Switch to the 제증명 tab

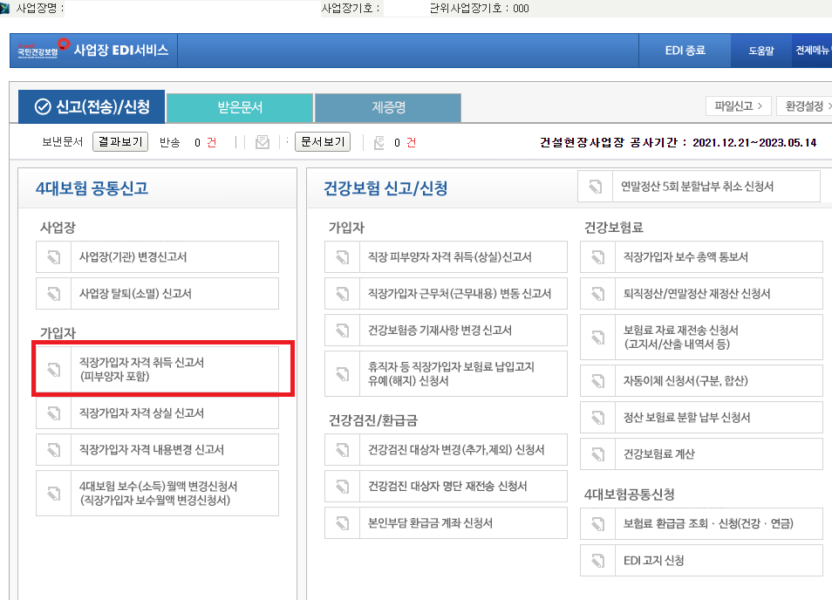[388, 107]
